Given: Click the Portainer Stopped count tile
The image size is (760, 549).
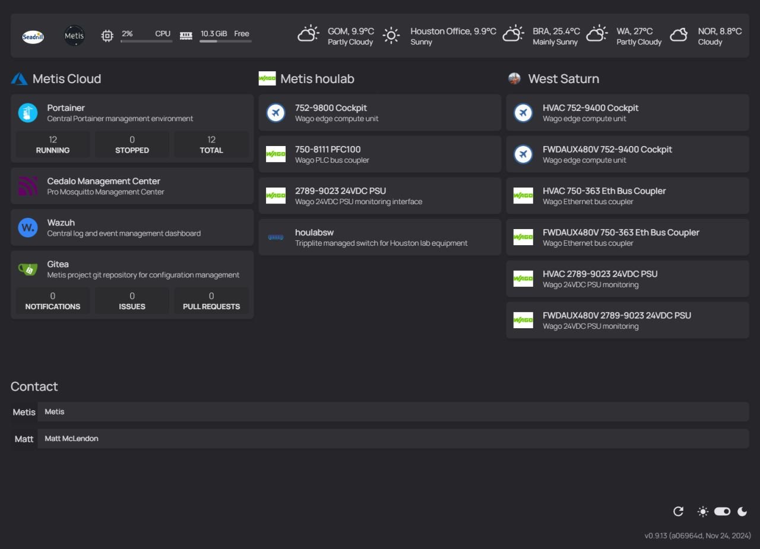Looking at the screenshot, I should tap(132, 144).
